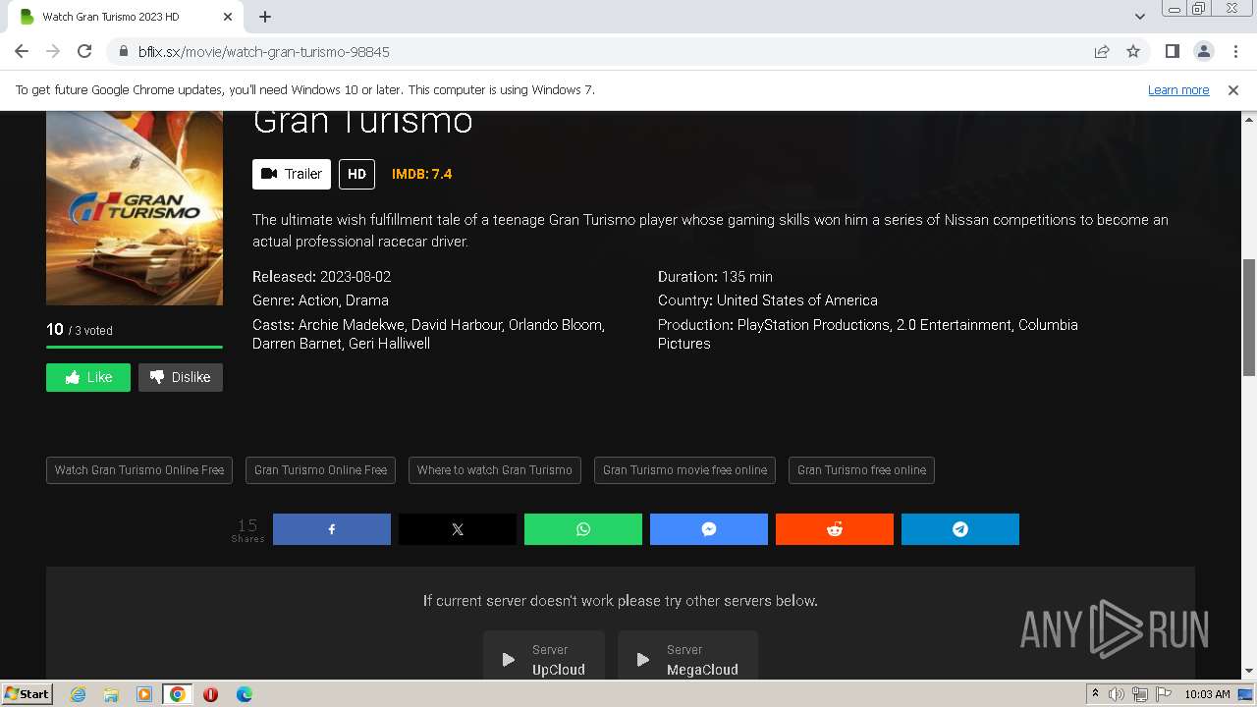The image size is (1257, 707).
Task: Click the 'Gran Turismo movie free online' tag
Action: coord(684,470)
